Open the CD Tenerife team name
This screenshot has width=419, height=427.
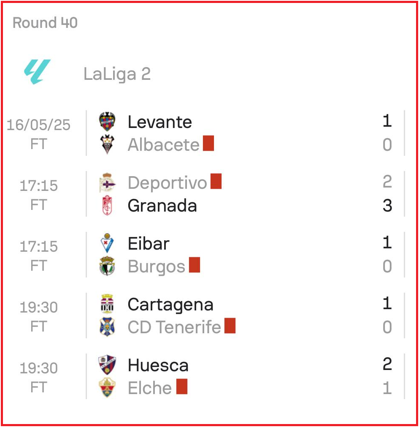click(174, 327)
